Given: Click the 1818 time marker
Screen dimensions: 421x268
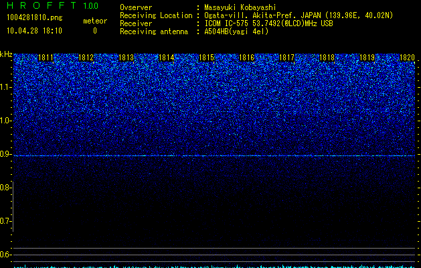Looking at the screenshot, I should (x=327, y=58).
